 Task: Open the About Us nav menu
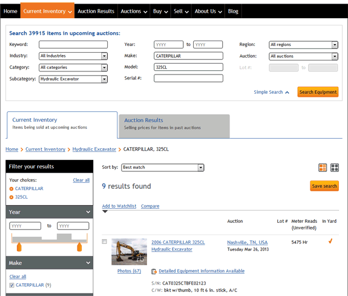point(208,11)
